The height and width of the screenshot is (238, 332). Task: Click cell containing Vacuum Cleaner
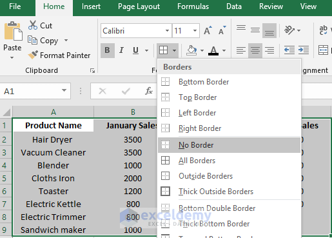click(54, 153)
